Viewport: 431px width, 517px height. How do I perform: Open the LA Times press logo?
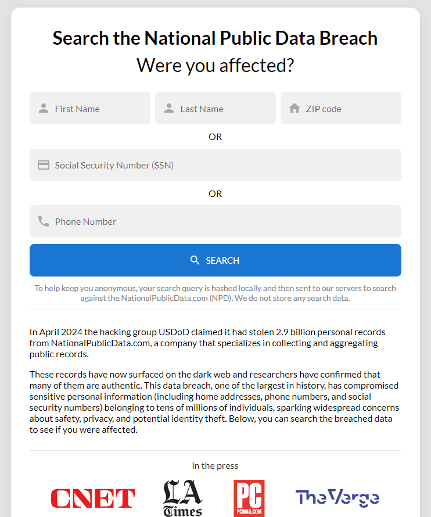click(x=182, y=498)
